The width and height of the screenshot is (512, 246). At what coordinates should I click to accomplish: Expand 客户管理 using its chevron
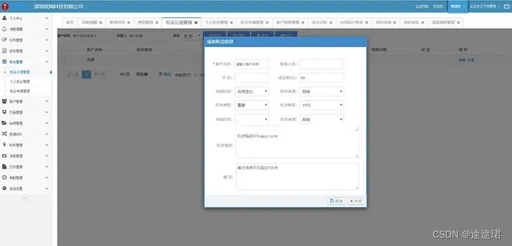[46, 101]
